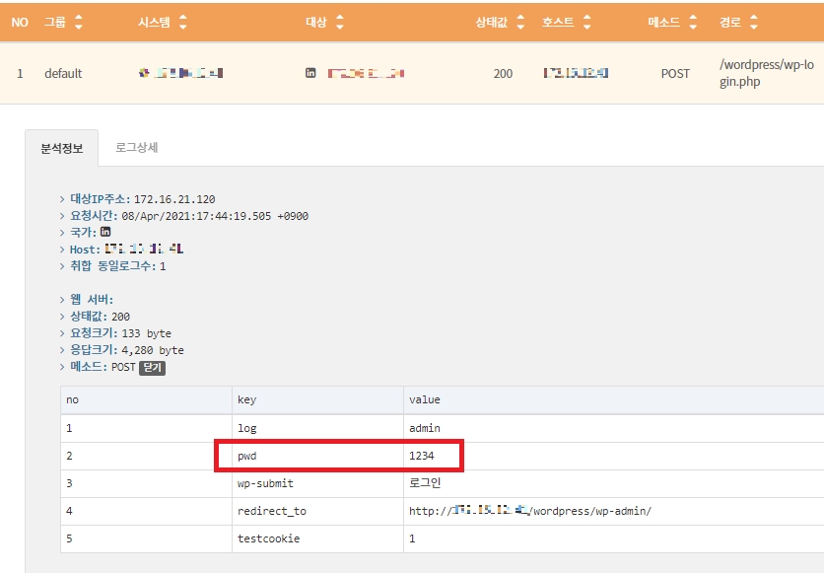The width and height of the screenshot is (824, 573).
Task: Click the flag icon in the 대상 cell
Action: [x=310, y=73]
